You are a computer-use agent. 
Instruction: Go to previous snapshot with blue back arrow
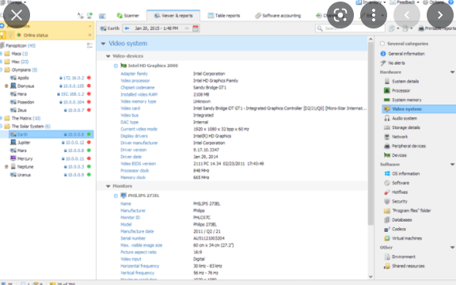click(127, 28)
